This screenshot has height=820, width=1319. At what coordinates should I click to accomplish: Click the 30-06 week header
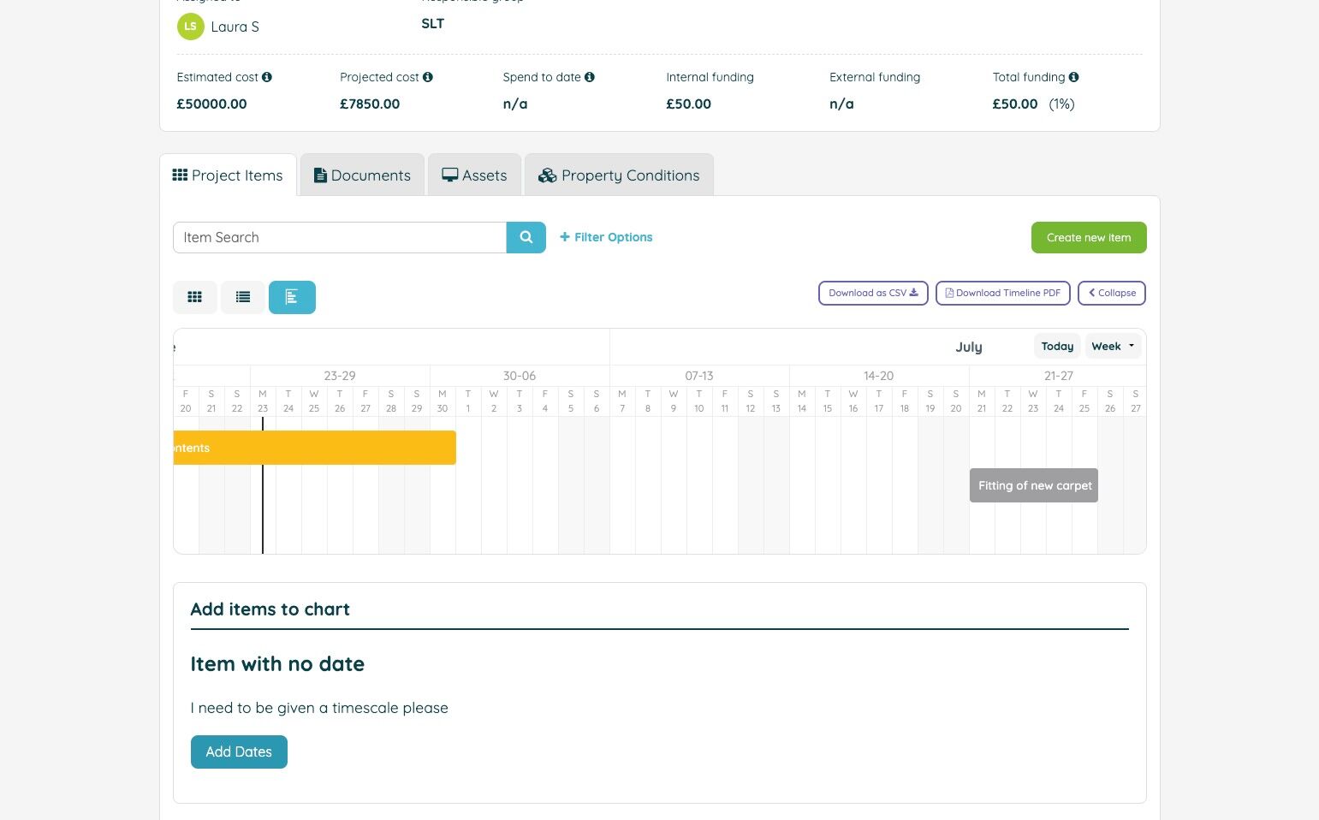(520, 376)
